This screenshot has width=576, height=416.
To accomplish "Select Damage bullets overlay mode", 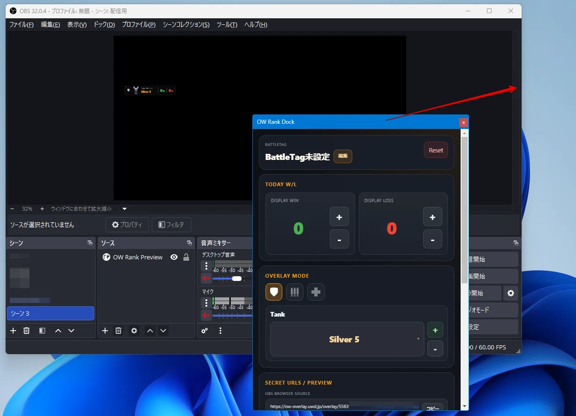I will (295, 292).
